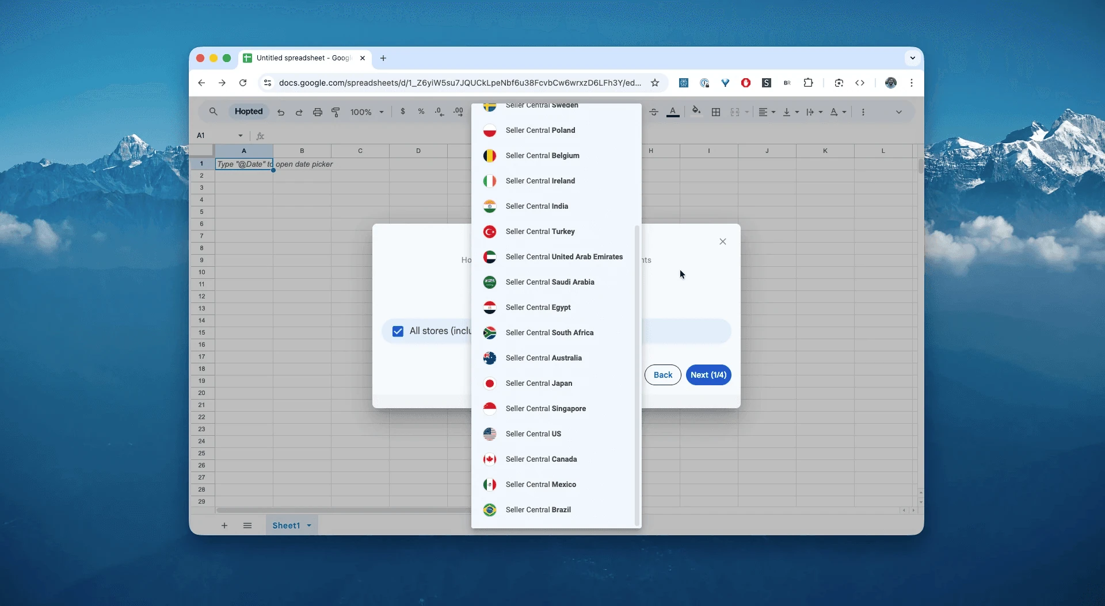This screenshot has height=606, width=1105.
Task: Click the address bar URL
Action: 460,83
